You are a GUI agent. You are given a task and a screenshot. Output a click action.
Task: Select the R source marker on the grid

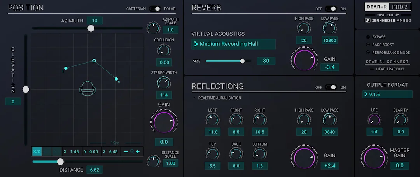click(x=116, y=79)
